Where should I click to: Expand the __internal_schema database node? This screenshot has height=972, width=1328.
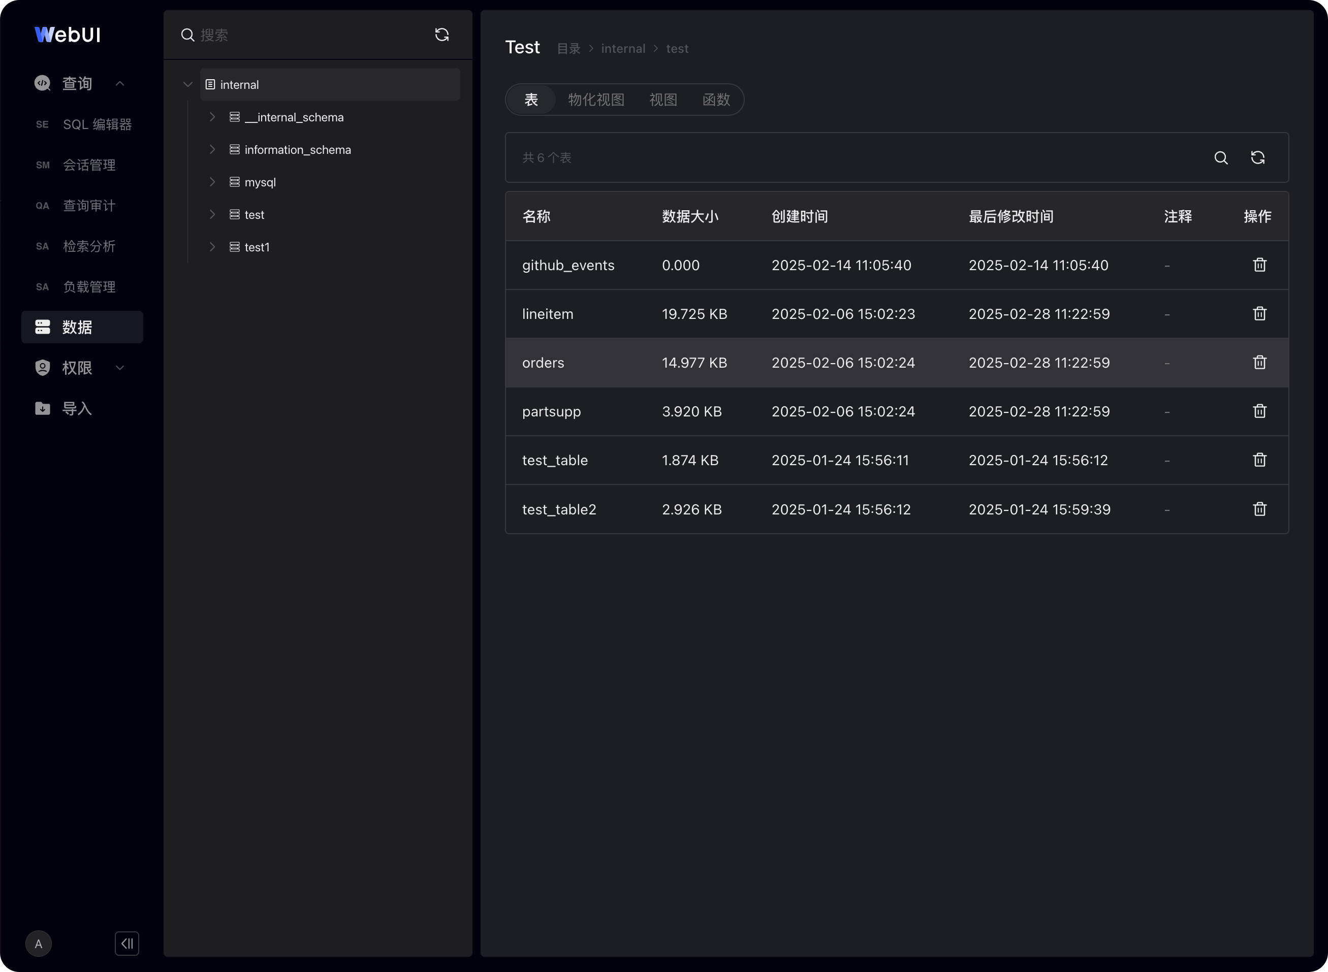tap(212, 117)
